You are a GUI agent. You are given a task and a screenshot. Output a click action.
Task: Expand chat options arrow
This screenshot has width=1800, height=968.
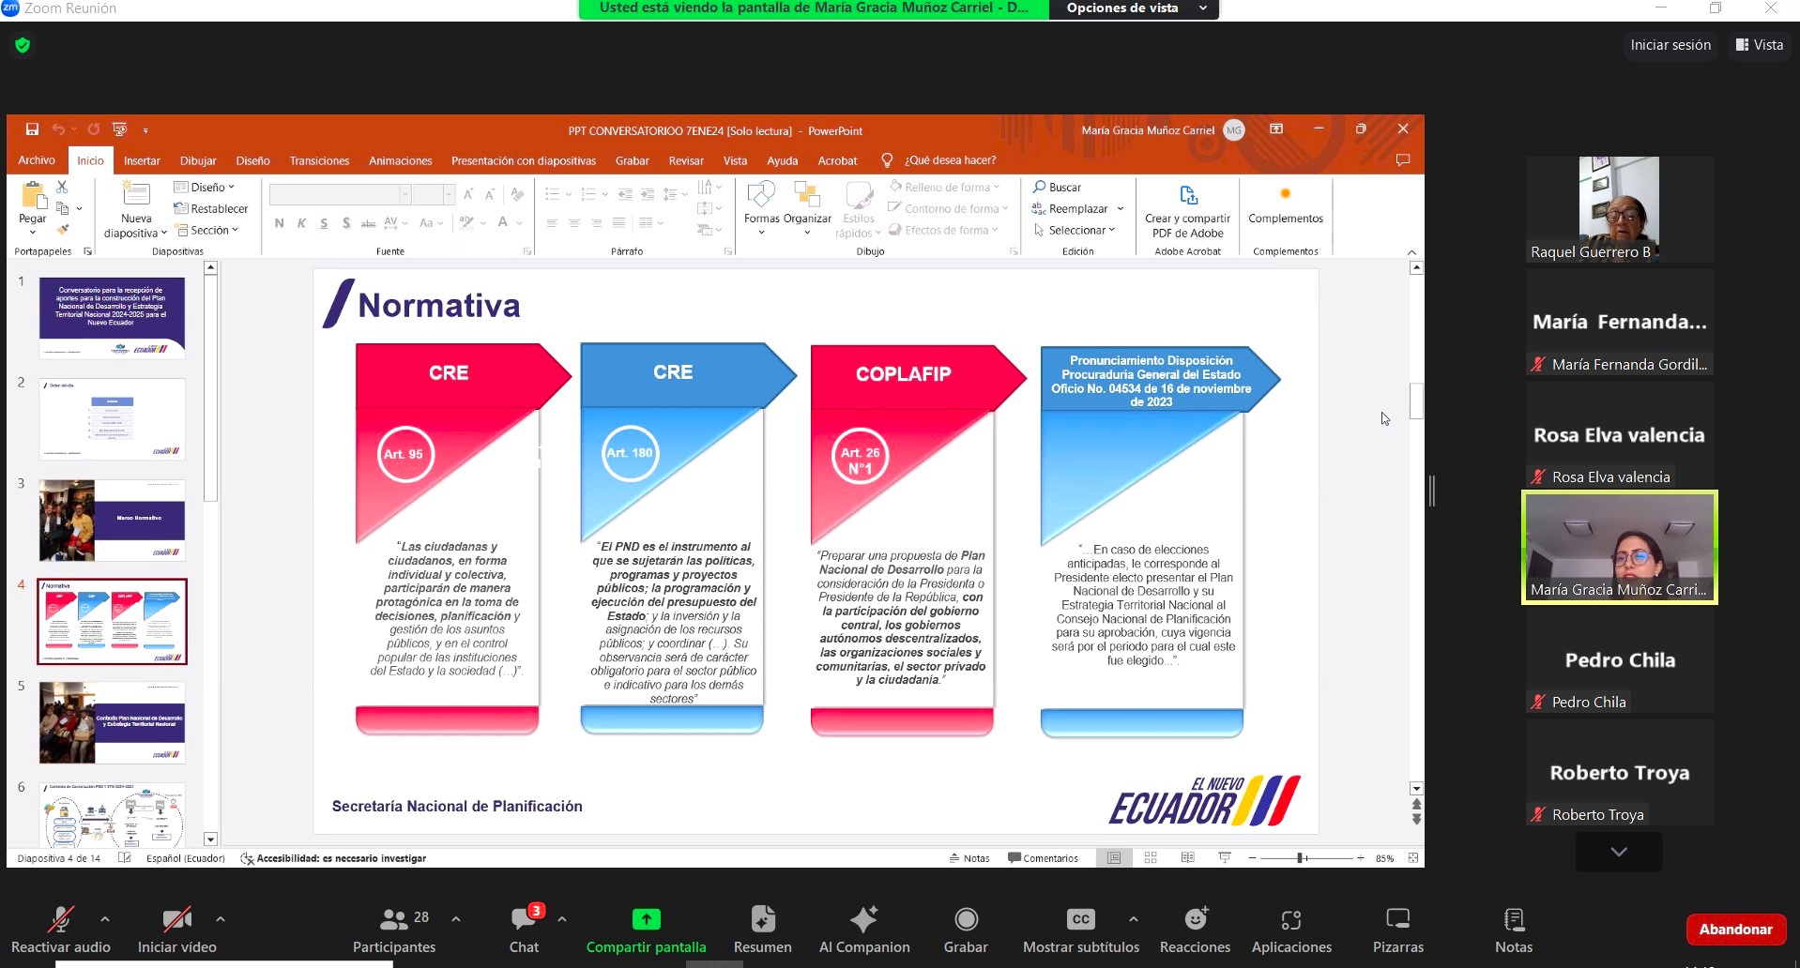pyautogui.click(x=562, y=919)
